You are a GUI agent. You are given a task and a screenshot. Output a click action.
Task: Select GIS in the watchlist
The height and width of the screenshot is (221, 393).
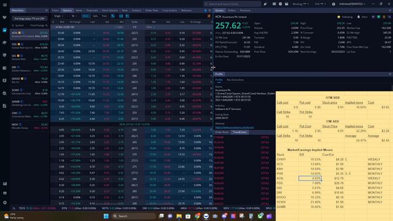[29, 57]
